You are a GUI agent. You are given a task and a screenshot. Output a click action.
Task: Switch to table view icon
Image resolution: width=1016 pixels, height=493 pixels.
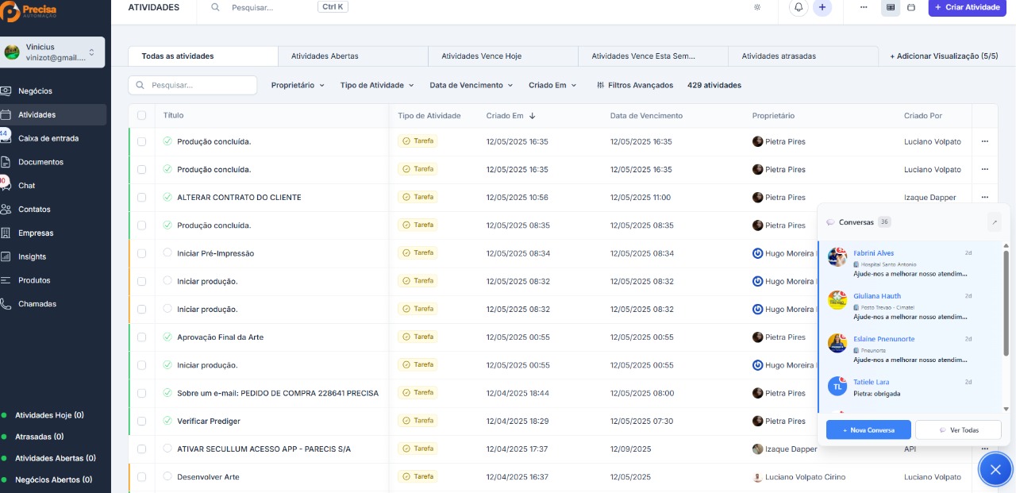[891, 7]
